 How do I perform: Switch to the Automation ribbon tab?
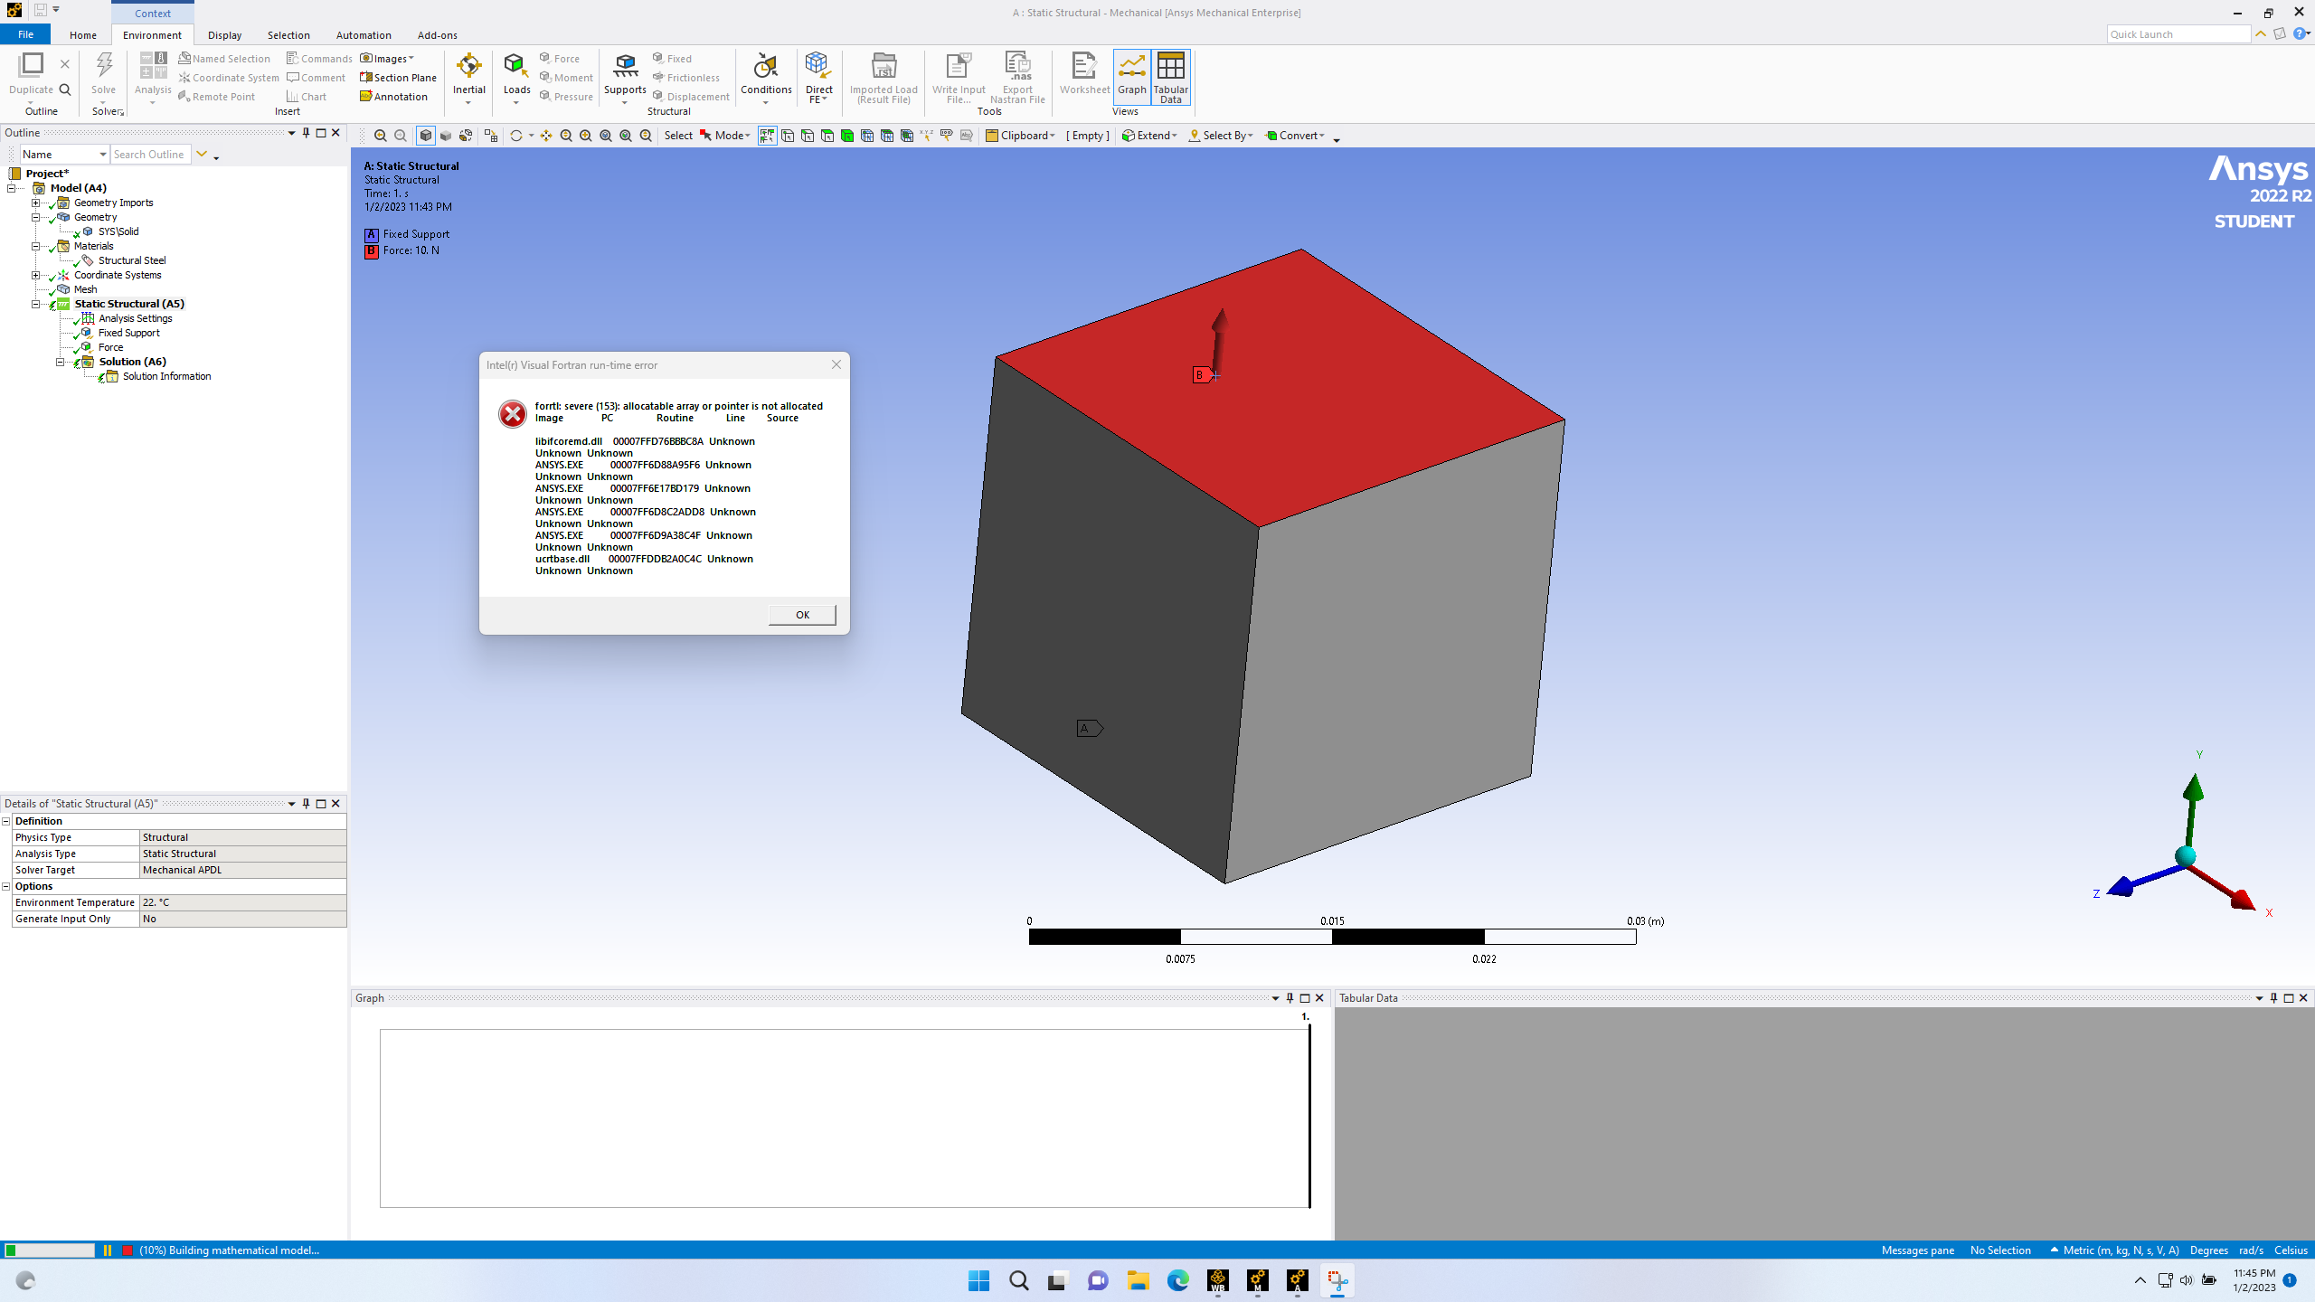pos(364,35)
